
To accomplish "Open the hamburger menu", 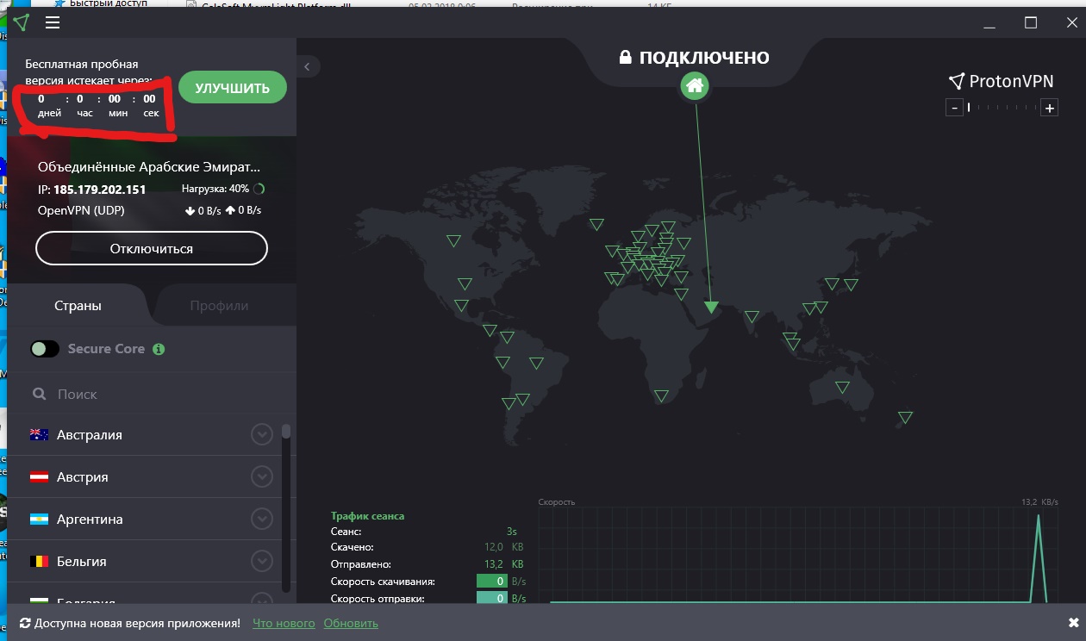I will tap(53, 23).
